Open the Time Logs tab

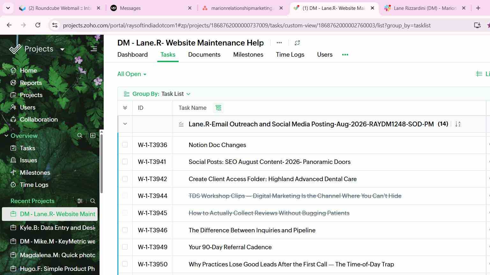[x=290, y=55]
